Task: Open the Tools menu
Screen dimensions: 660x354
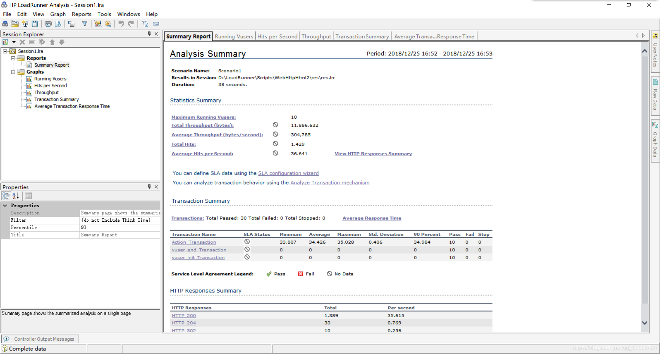Action: coord(104,14)
